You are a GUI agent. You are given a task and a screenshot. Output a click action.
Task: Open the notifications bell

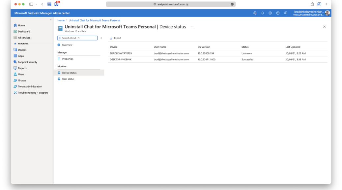(x=263, y=13)
